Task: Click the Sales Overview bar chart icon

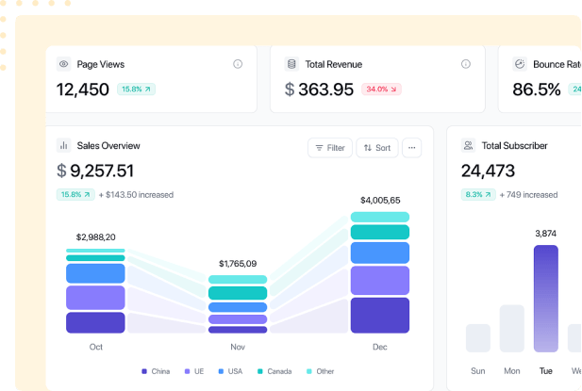Action: pos(64,146)
